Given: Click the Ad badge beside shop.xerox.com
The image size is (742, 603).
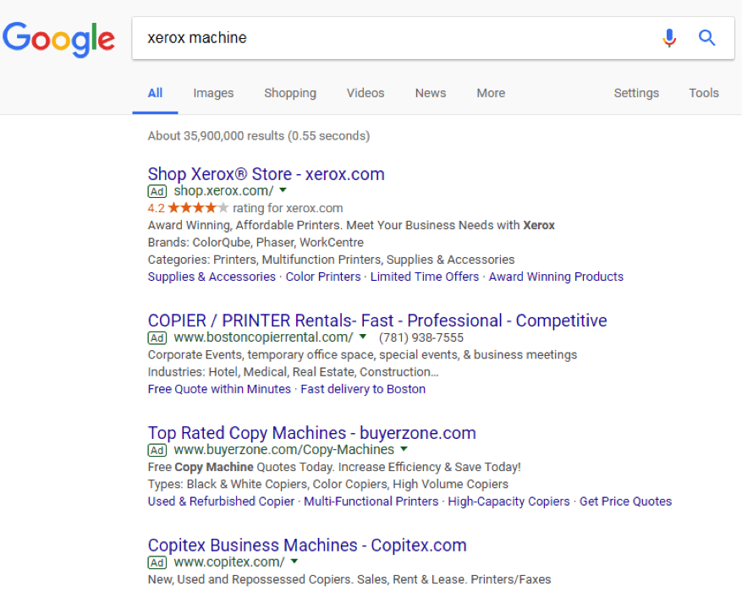Looking at the screenshot, I should click(157, 191).
